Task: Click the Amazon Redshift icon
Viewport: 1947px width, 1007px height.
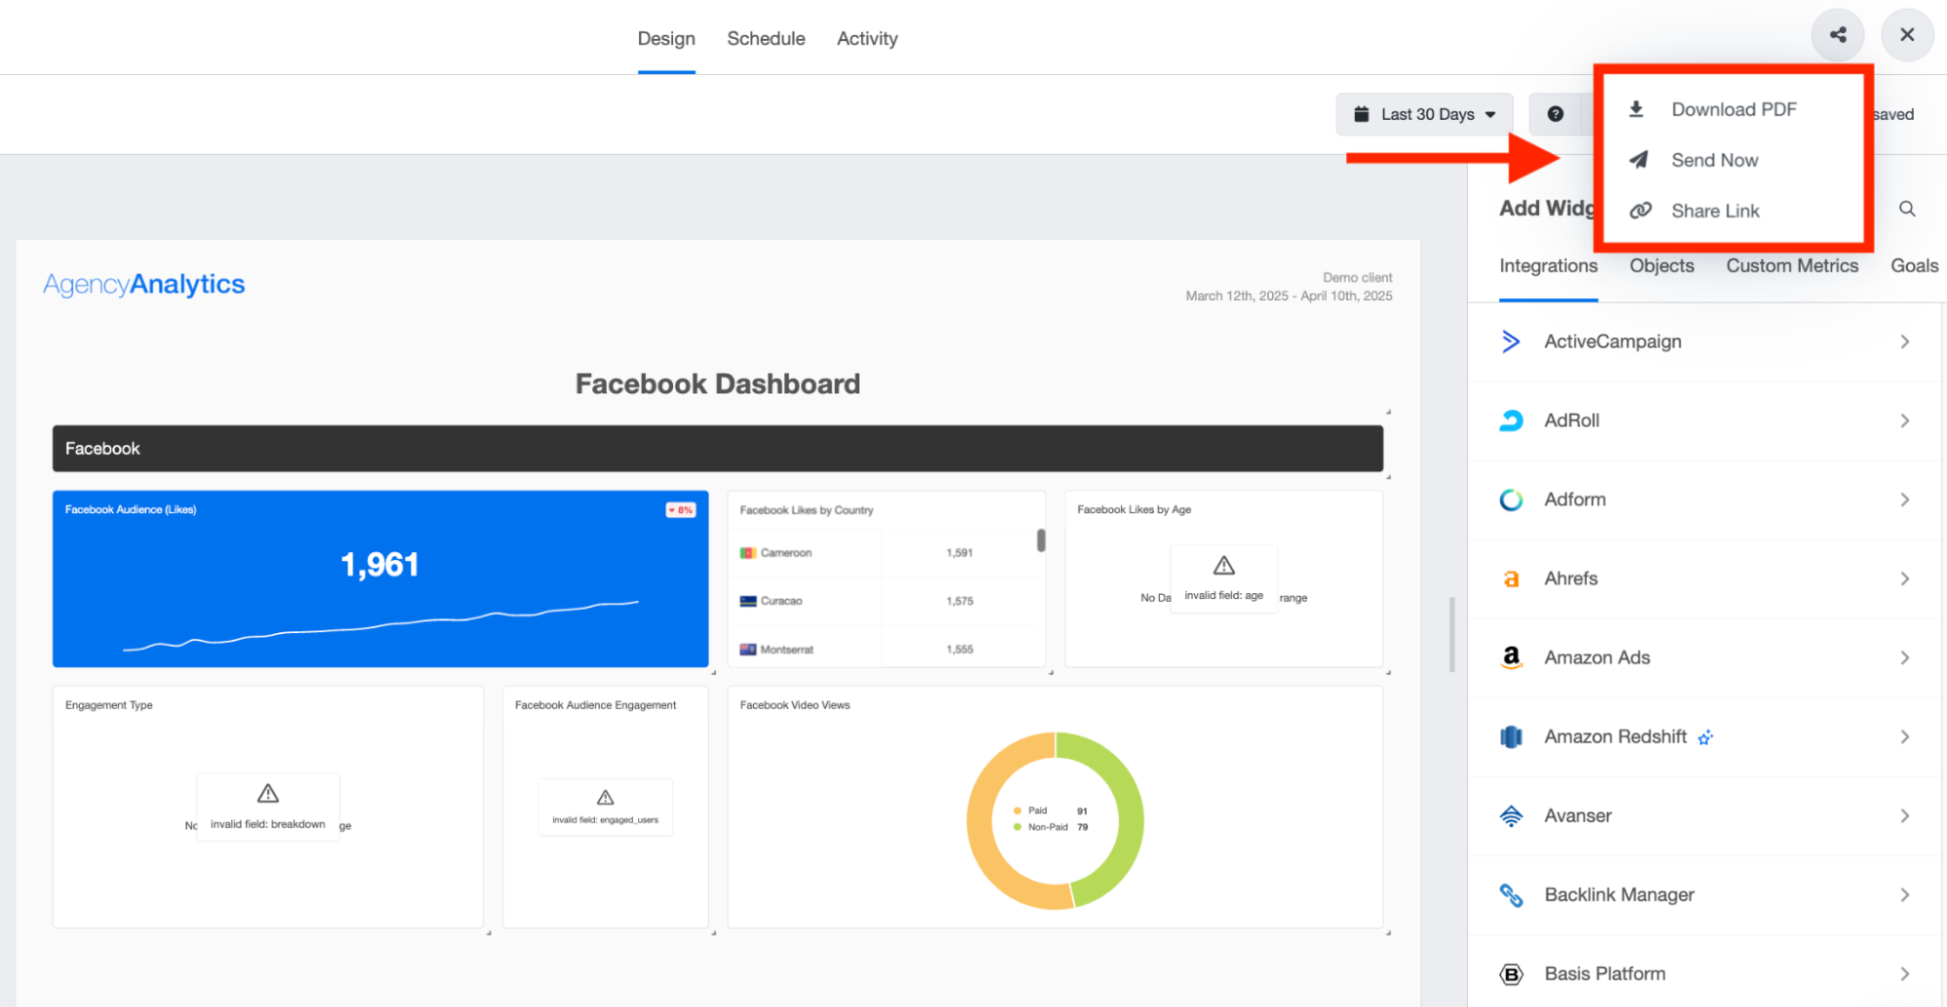Action: coord(1511,737)
